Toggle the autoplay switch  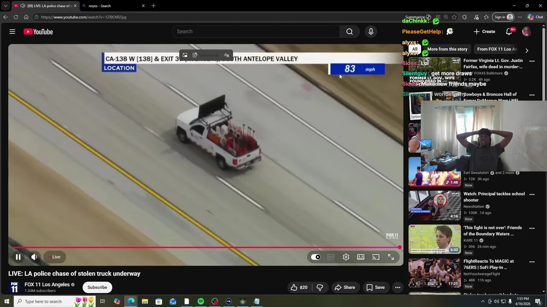(x=315, y=257)
